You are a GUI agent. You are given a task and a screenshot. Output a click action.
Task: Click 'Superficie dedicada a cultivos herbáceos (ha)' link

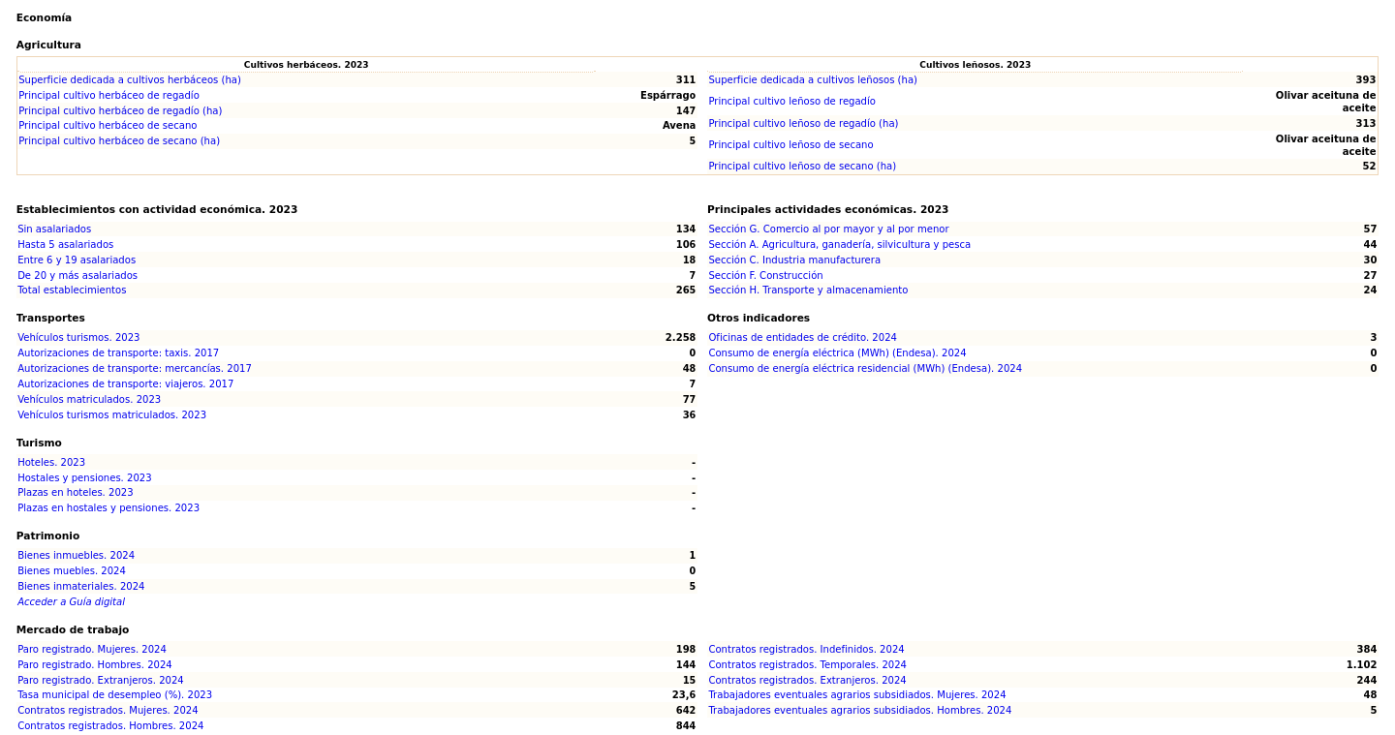(130, 80)
